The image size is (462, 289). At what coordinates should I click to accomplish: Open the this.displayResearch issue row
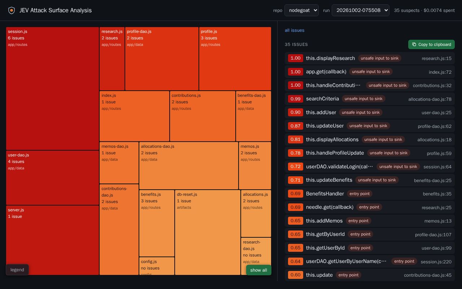coord(370,58)
